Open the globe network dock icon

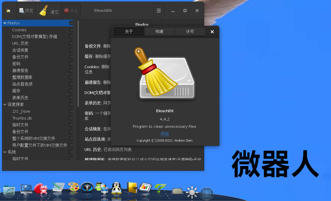point(207,194)
